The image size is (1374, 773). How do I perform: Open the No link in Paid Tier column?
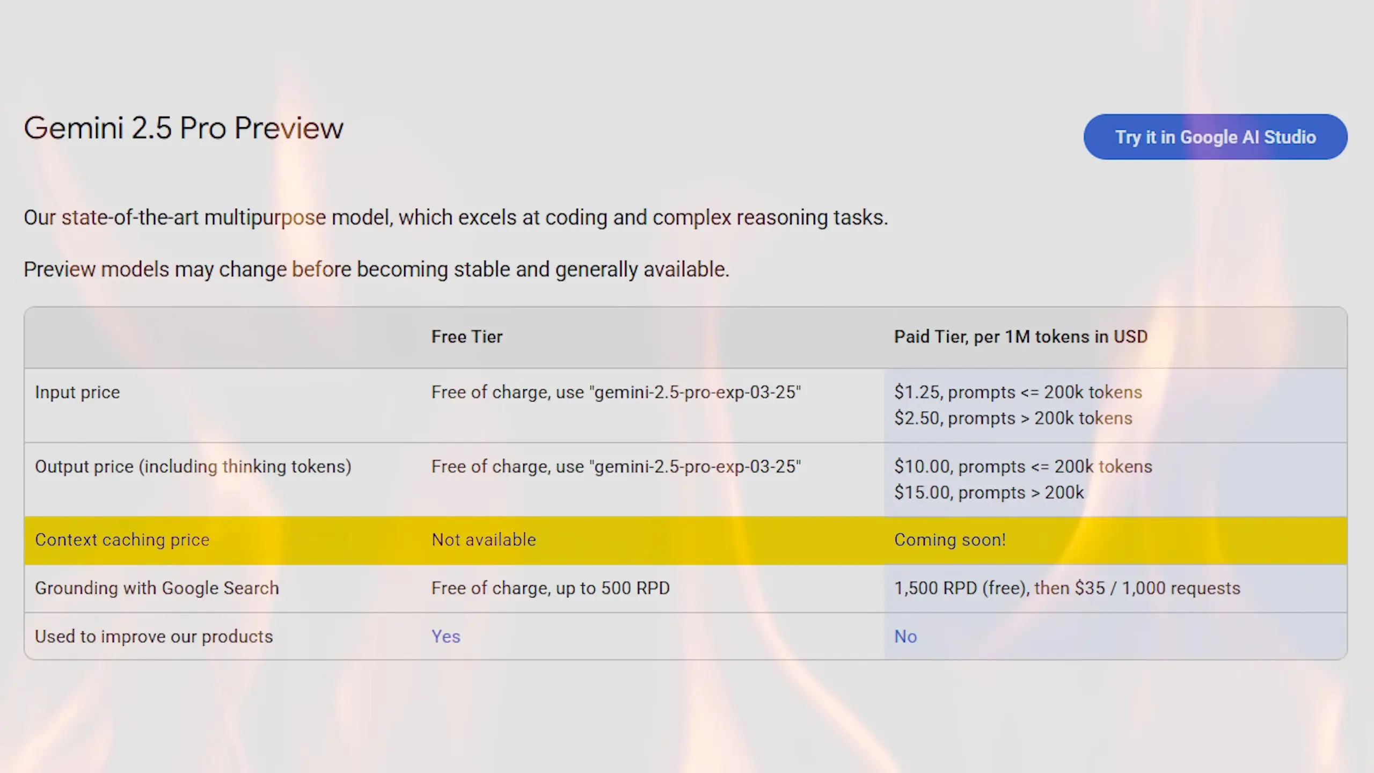click(x=905, y=636)
